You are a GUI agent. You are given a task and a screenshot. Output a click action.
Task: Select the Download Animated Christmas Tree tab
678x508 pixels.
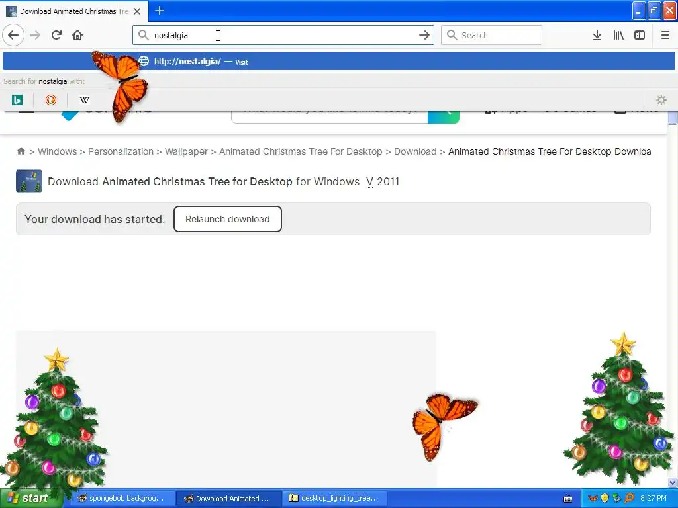tap(74, 11)
